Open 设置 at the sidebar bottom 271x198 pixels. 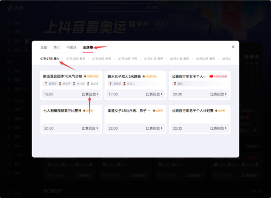point(15,193)
